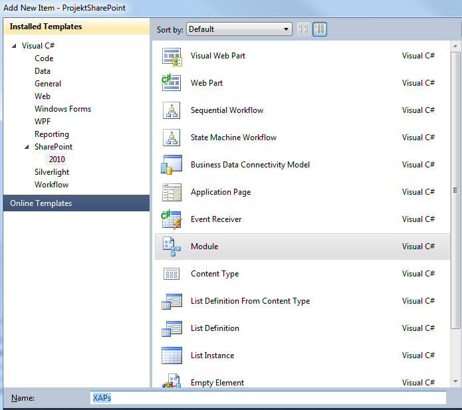Click the scroll up arrow
This screenshot has width=462, height=410.
pyautogui.click(x=455, y=46)
